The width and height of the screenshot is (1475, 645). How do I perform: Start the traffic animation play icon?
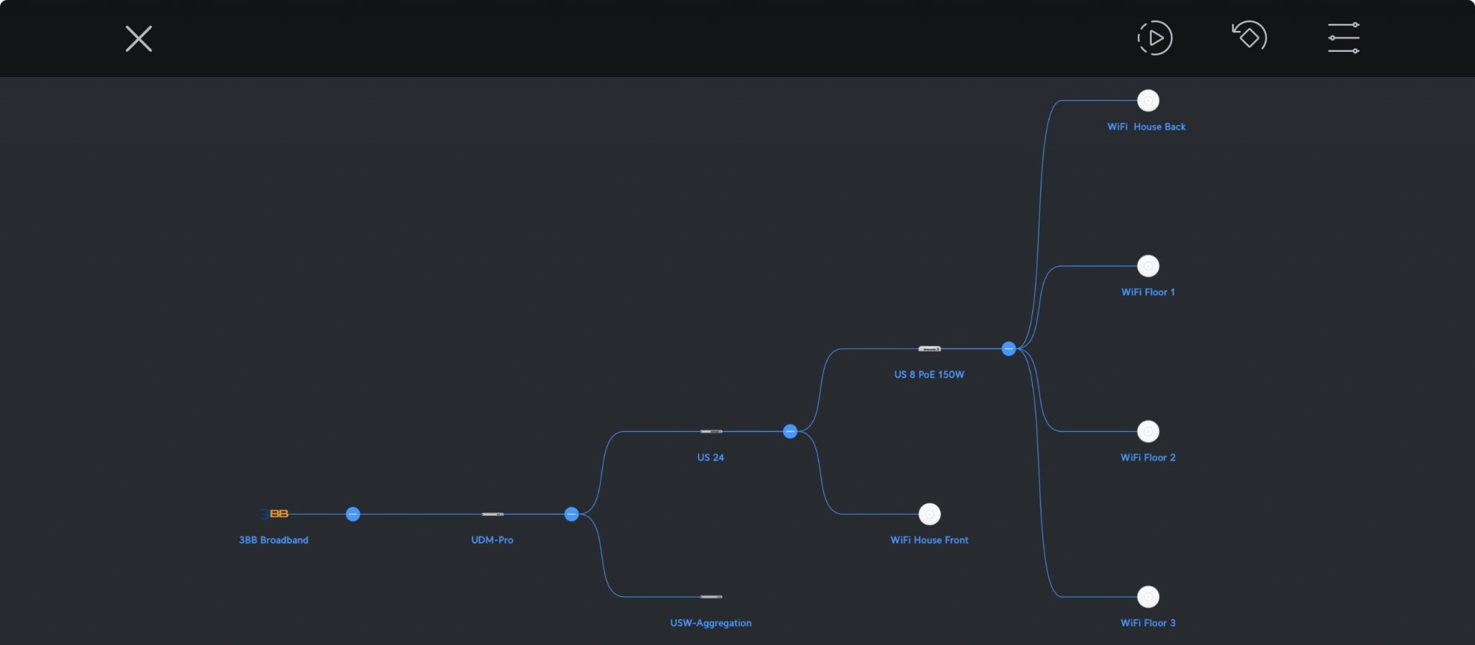[1155, 38]
